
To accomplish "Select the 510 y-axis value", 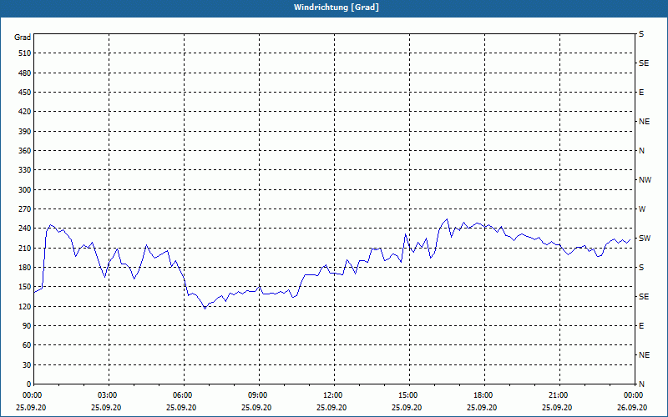I will coord(25,53).
